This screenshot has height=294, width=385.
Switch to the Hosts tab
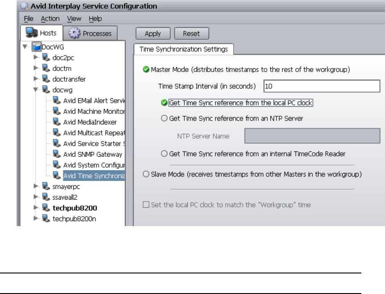(41, 33)
